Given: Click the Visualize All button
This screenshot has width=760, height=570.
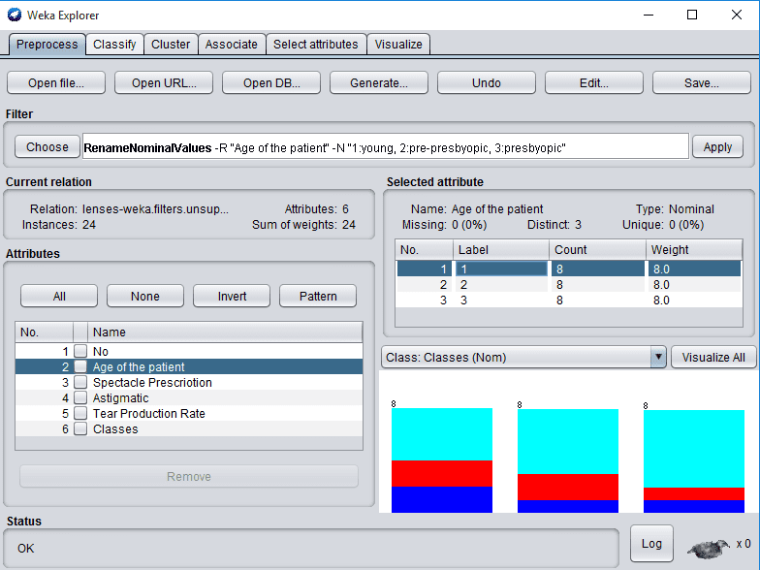Looking at the screenshot, I should point(713,357).
